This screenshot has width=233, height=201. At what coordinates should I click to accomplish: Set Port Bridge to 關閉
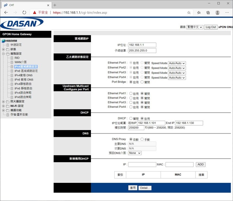tap(142, 82)
